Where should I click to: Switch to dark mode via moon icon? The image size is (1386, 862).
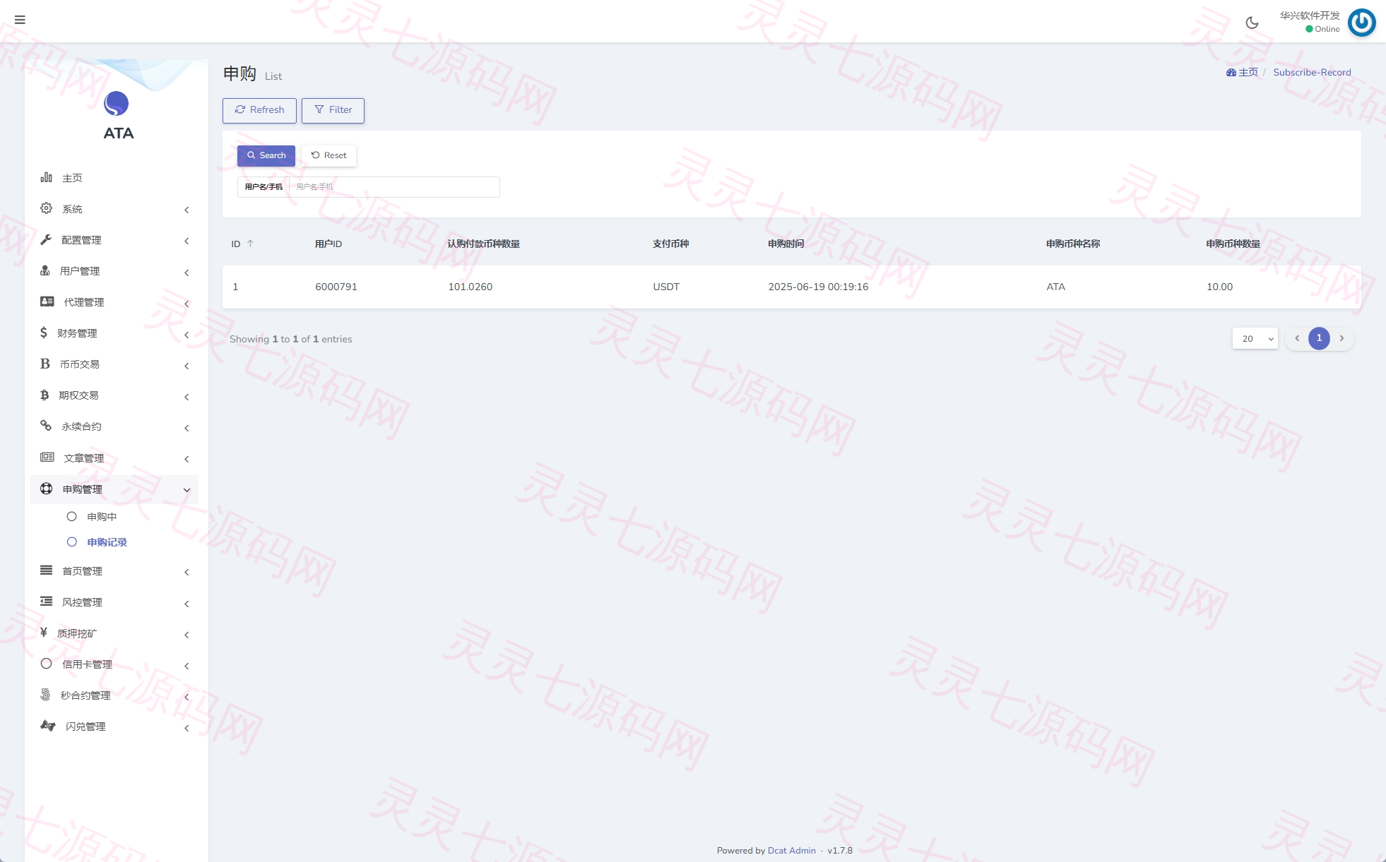[1252, 23]
